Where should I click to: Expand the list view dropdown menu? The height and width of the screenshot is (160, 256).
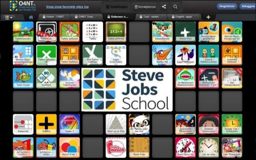point(8,17)
